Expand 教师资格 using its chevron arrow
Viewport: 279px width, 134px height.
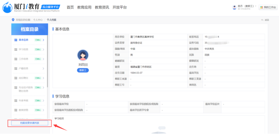point(43,110)
